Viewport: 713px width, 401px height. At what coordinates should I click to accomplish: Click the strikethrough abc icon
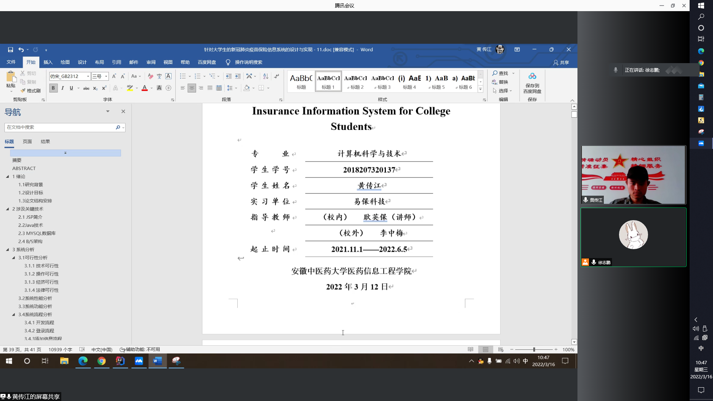(86, 88)
